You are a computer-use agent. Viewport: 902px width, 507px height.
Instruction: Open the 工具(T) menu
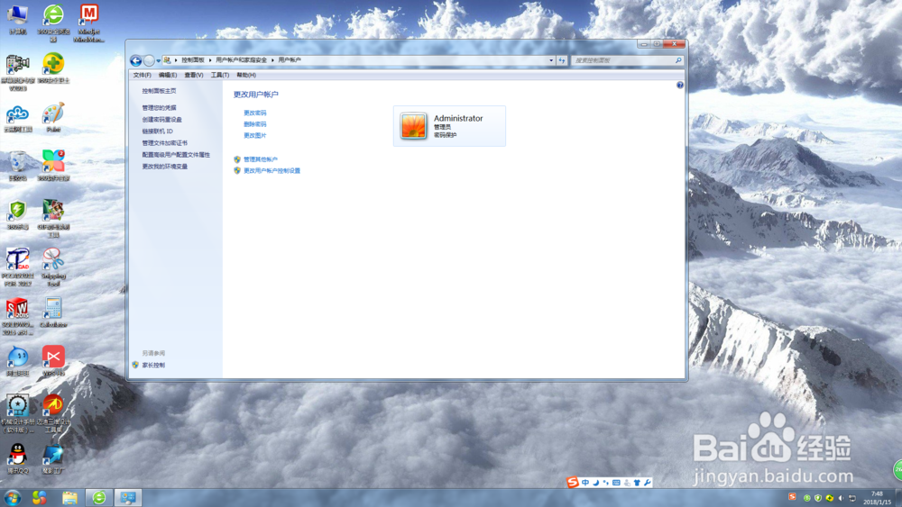tap(220, 76)
